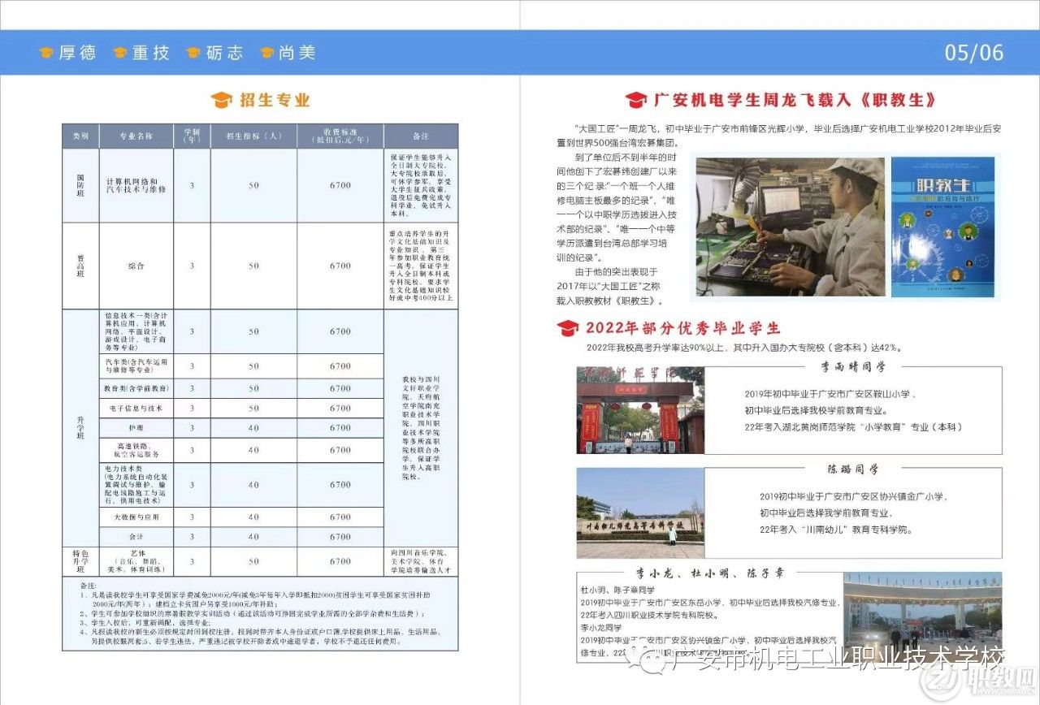Click the heading 2022年部分优秀毕业学生

pos(682,328)
